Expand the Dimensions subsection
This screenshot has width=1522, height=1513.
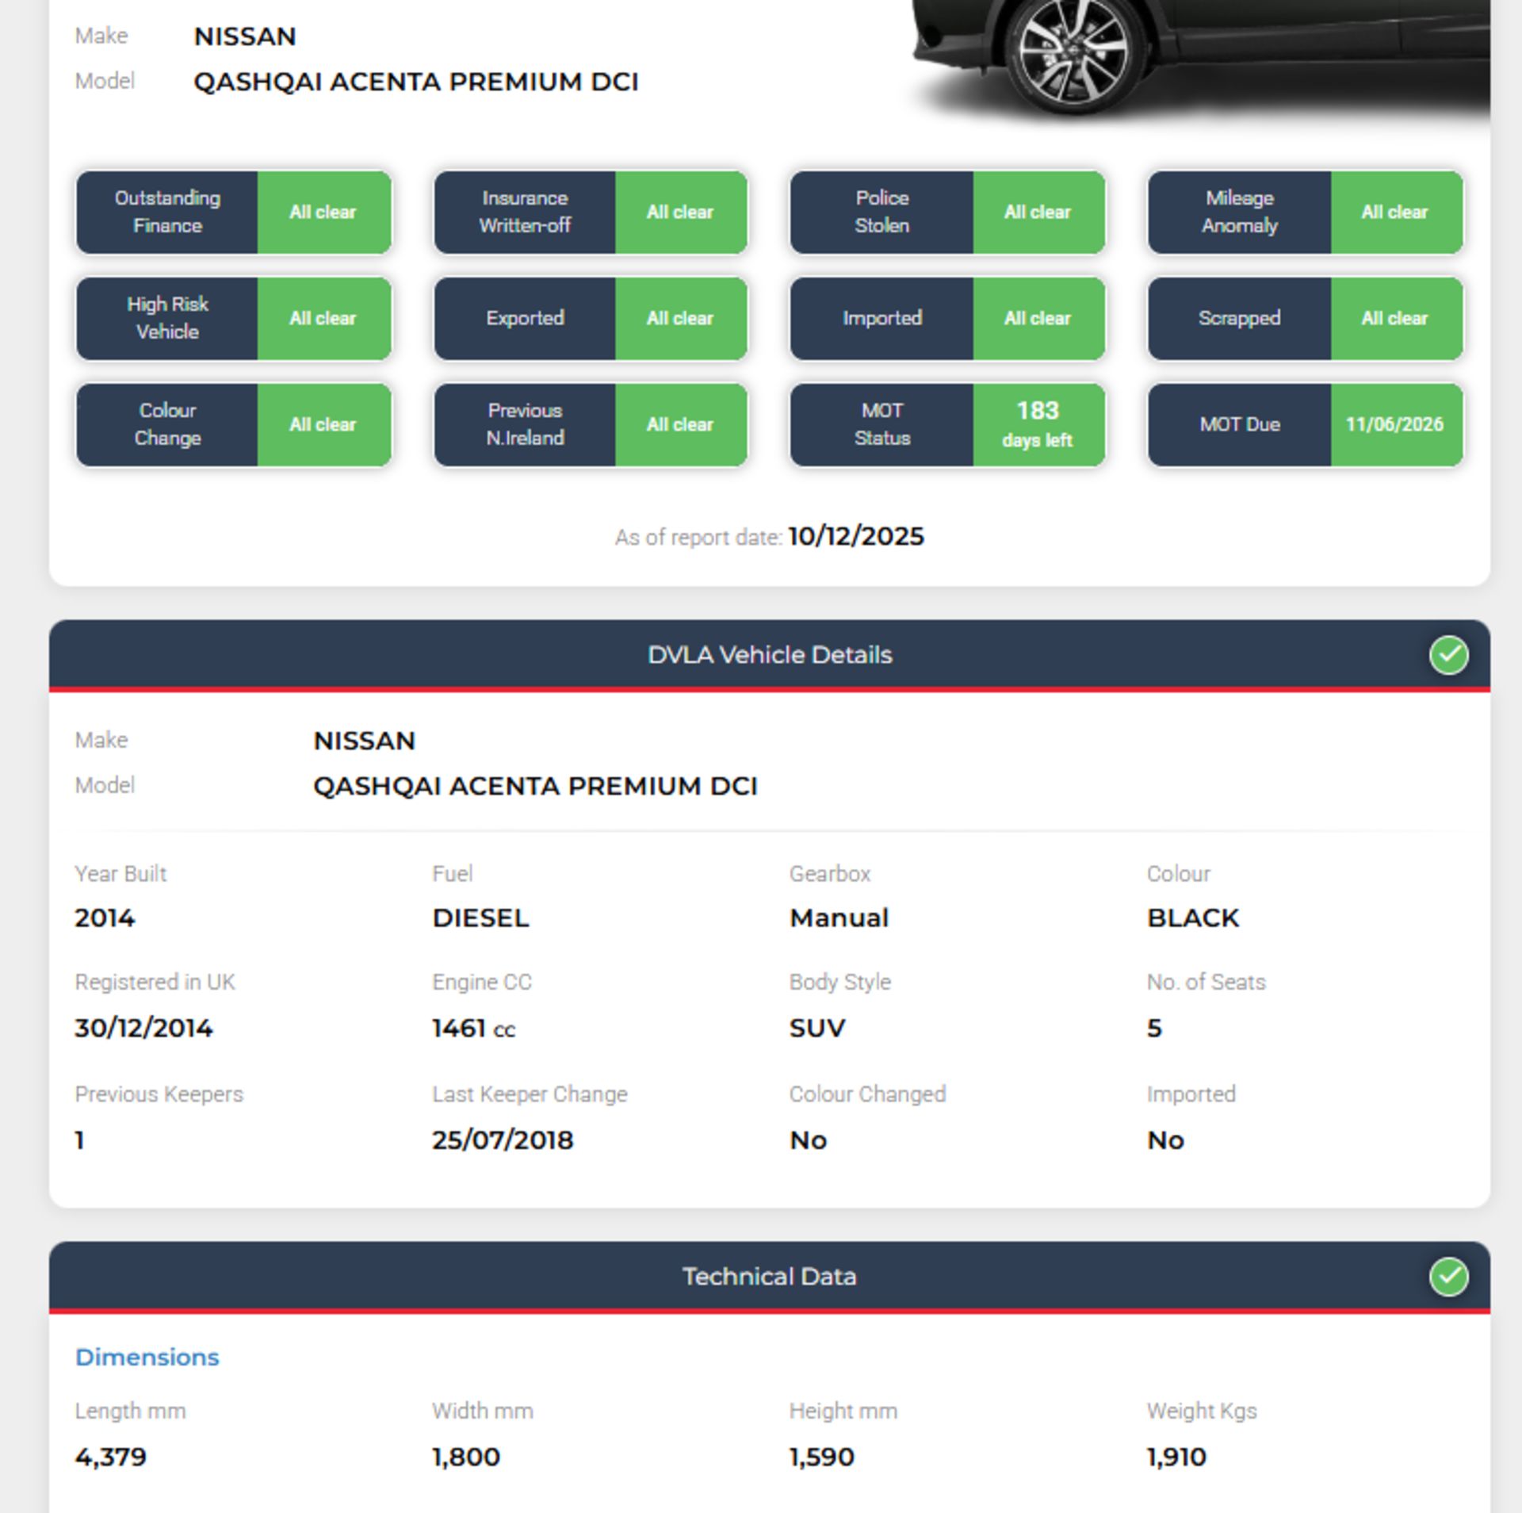pos(147,1356)
